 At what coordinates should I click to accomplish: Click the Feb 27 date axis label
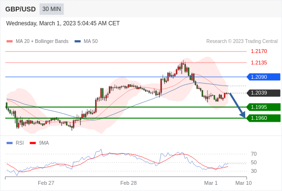46,183
